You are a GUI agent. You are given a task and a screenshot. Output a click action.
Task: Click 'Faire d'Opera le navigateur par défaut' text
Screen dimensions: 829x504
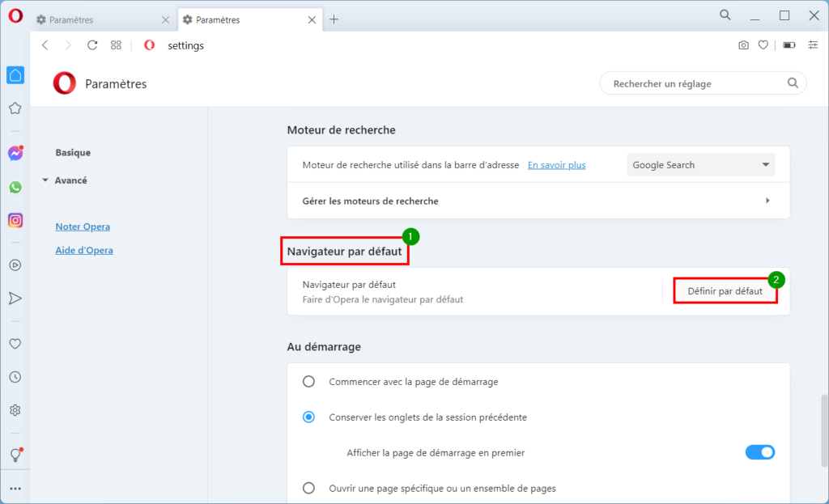click(383, 299)
